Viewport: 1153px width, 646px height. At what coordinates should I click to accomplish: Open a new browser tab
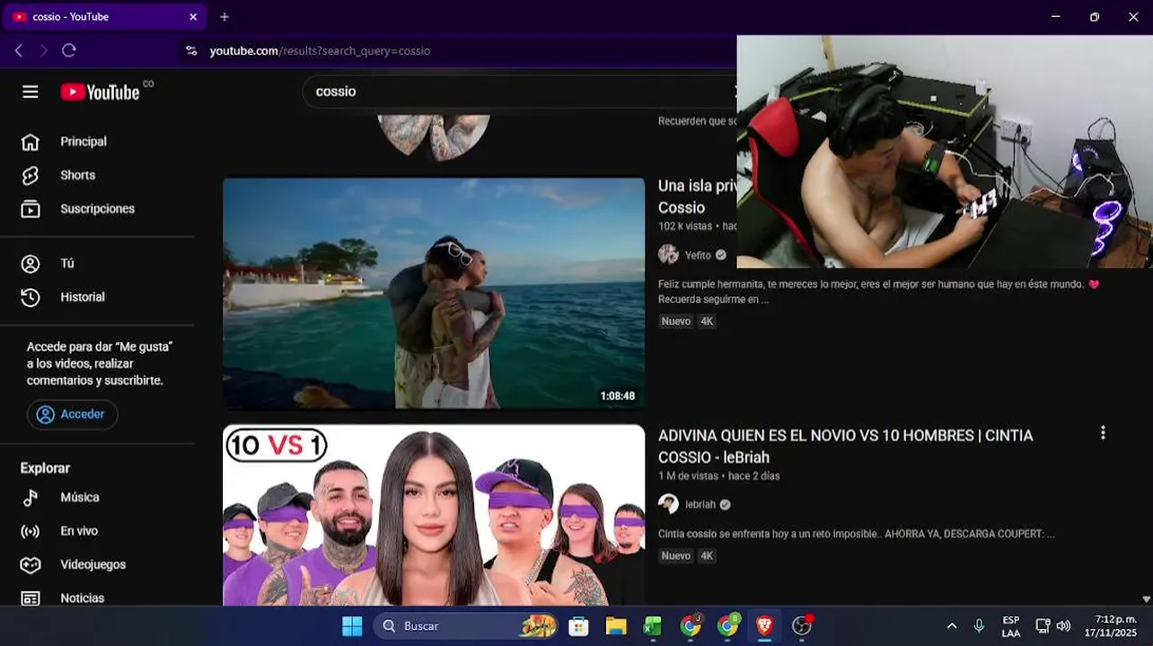224,17
